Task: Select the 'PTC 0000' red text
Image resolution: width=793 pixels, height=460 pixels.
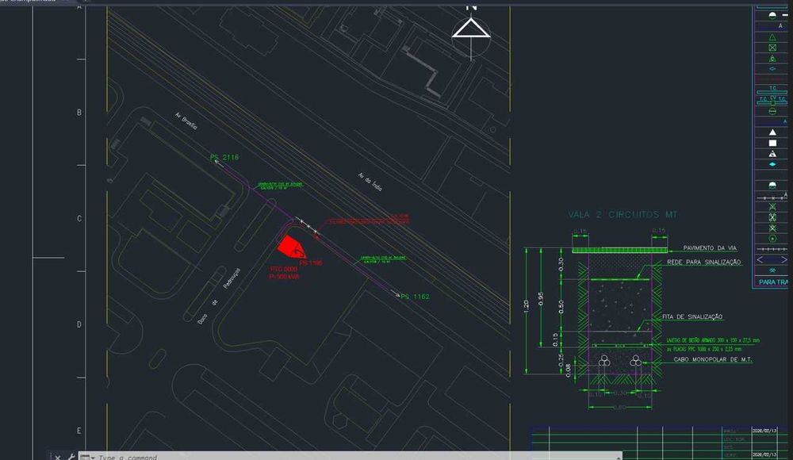Action: pyautogui.click(x=284, y=269)
